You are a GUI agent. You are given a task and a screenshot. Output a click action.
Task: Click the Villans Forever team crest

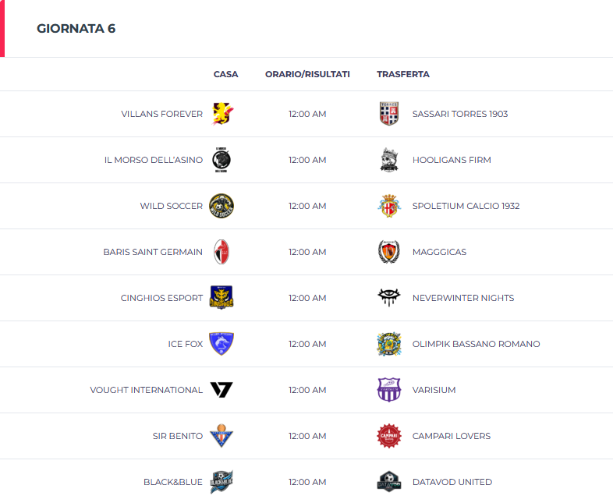[x=221, y=114]
